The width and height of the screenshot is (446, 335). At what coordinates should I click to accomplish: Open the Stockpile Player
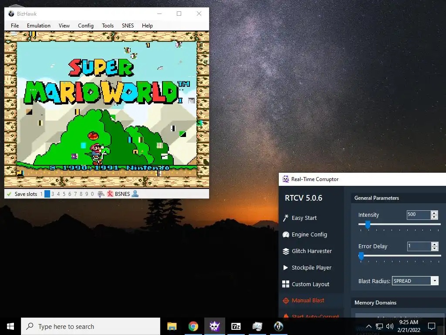(x=311, y=267)
